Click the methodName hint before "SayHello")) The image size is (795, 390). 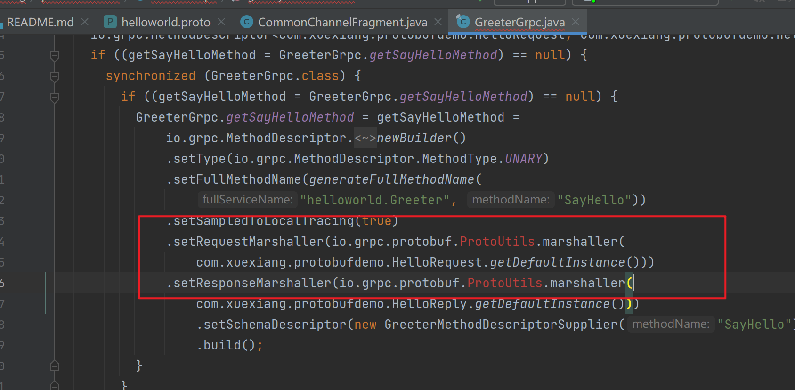click(511, 200)
